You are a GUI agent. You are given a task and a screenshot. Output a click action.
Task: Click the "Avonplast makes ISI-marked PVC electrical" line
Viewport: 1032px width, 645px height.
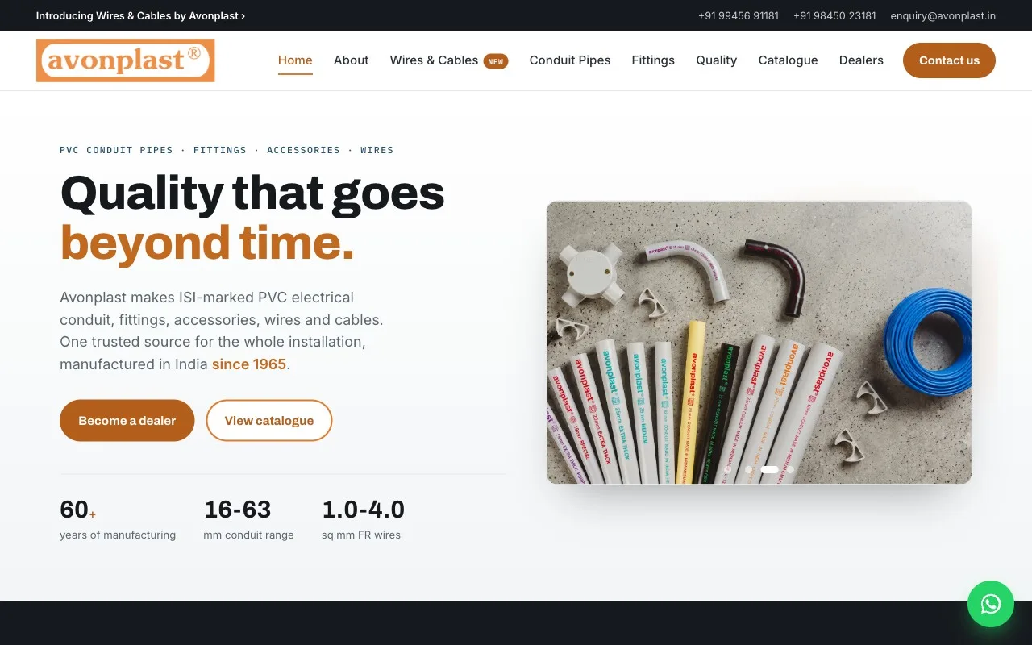207,298
